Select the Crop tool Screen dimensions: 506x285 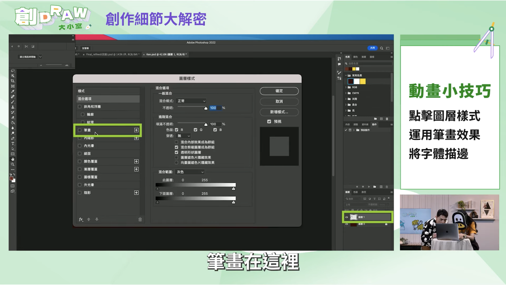[13, 81]
